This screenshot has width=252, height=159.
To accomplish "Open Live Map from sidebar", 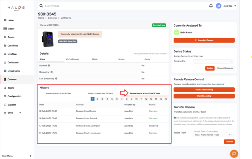I will tap(12, 54).
